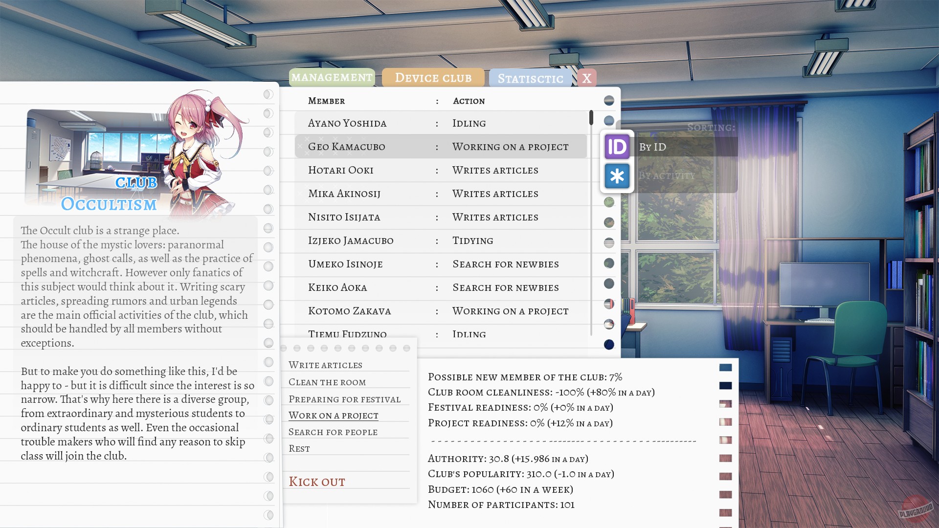Assign the 'Write articles' action
The height and width of the screenshot is (528, 939).
pyautogui.click(x=325, y=365)
